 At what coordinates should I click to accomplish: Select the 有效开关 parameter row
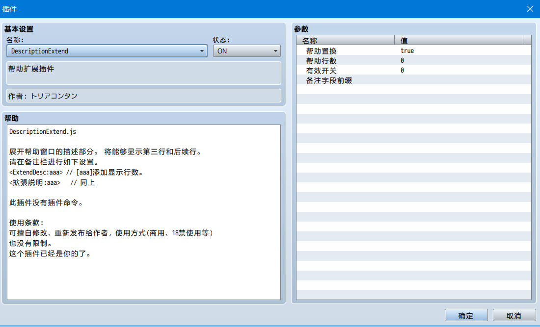click(x=414, y=71)
